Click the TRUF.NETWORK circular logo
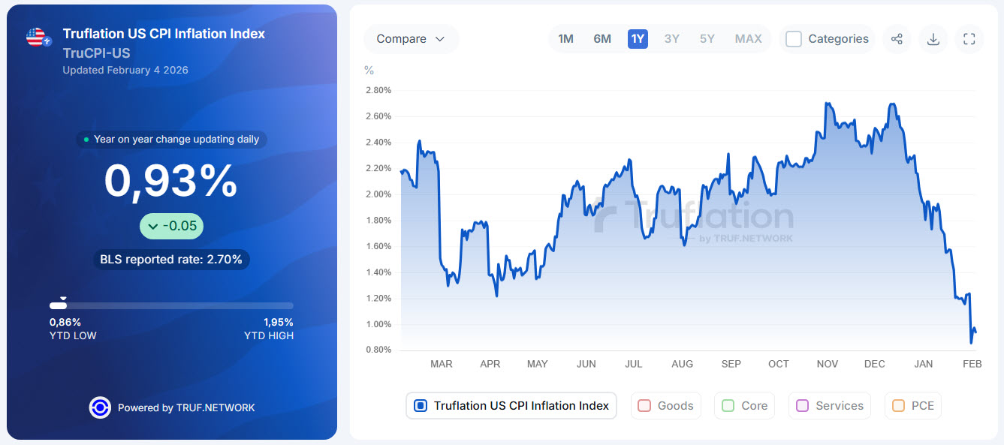This screenshot has height=445, width=1004. (100, 407)
